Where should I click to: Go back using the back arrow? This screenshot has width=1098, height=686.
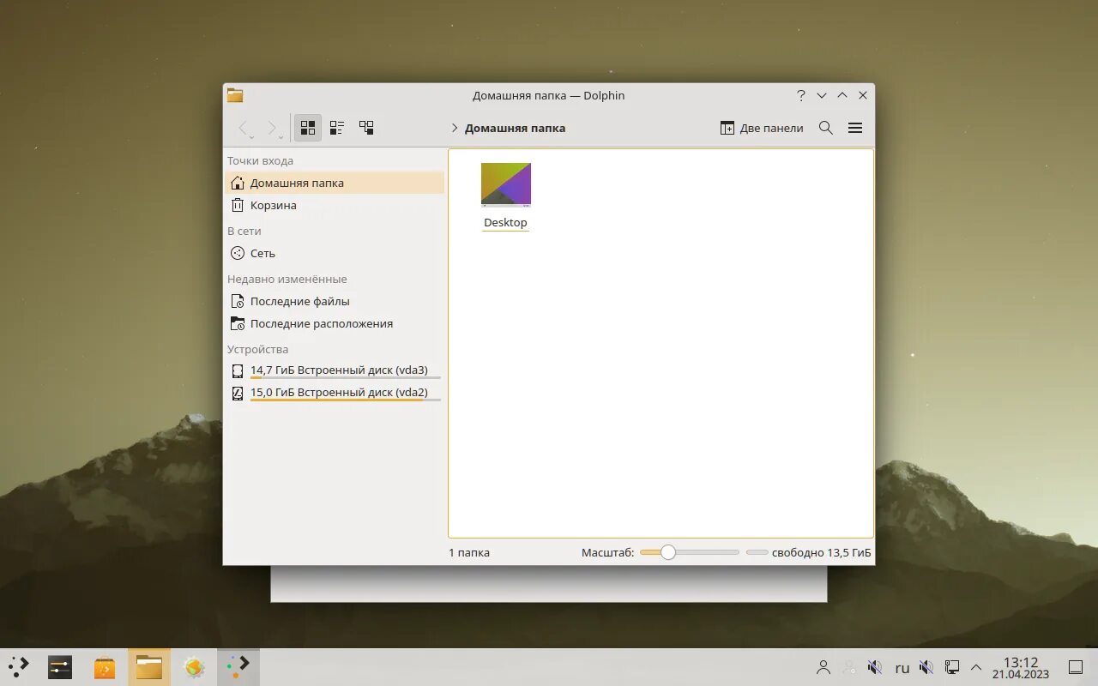(243, 128)
